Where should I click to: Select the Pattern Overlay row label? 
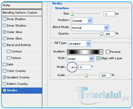tap(17, 84)
